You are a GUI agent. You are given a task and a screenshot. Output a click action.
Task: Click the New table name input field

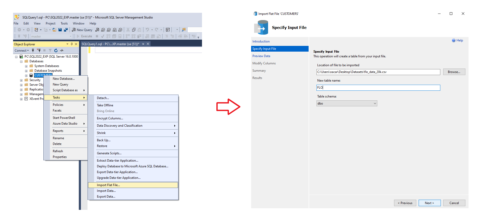coord(378,88)
